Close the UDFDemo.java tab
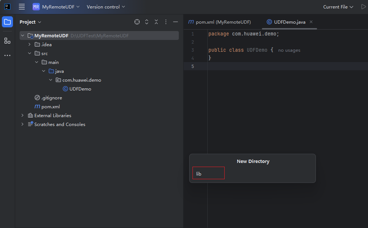The width and height of the screenshot is (368, 228). 311,22
